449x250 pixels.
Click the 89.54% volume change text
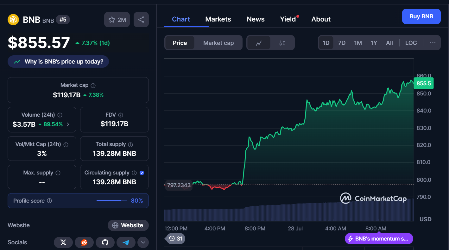coord(53,124)
